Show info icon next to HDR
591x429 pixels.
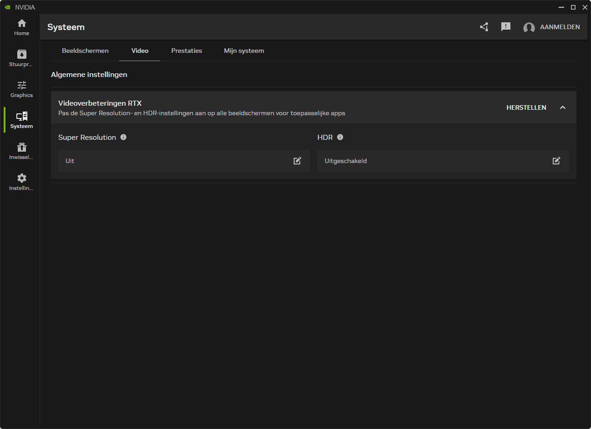pyautogui.click(x=340, y=137)
